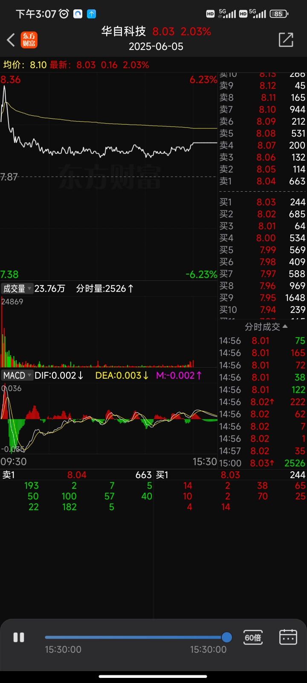Viewport: 307px width, 683px height.
Task: Select the 买5 row at 7.99
Action: [x=262, y=250]
